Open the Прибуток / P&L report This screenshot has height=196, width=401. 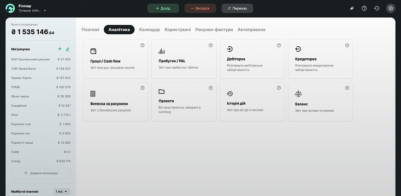pos(184,59)
